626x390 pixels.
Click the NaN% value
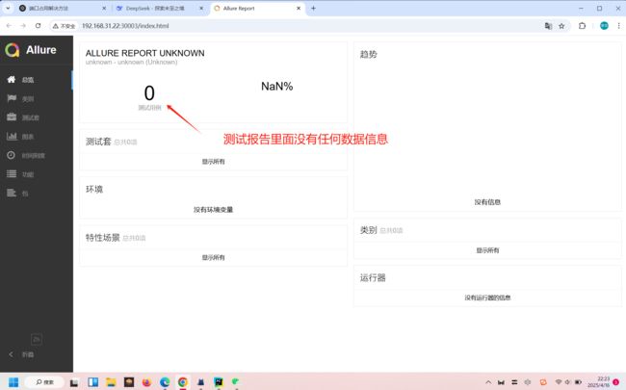(x=277, y=87)
